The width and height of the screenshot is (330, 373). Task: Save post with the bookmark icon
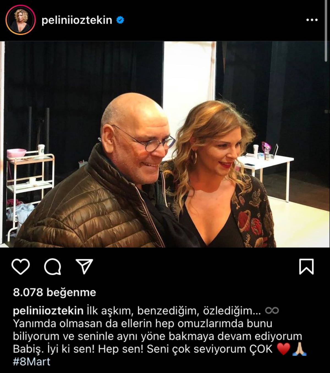coord(306,266)
